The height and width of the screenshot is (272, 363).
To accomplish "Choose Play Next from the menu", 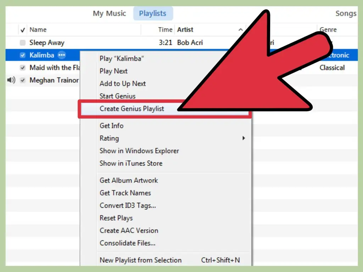I will click(113, 71).
